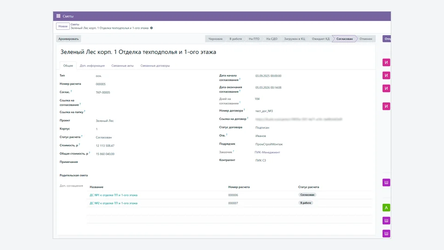Switch to Связанные договоры tab
The height and width of the screenshot is (250, 444).
(x=155, y=65)
